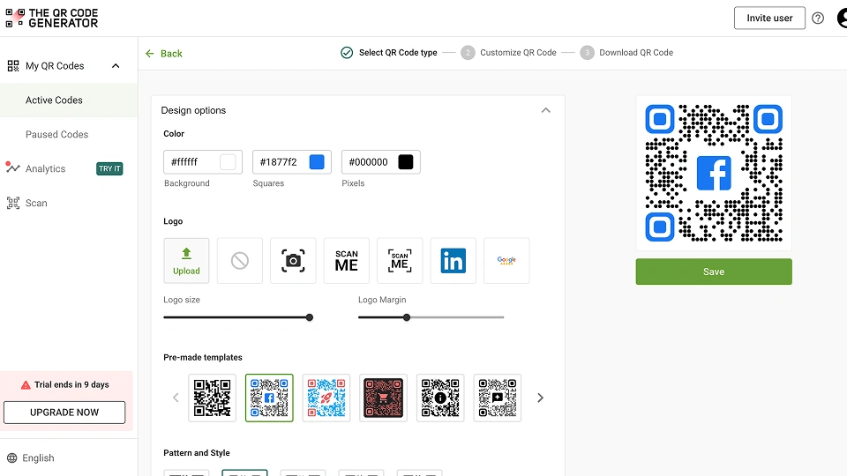Select the Google review logo
This screenshot has width=847, height=476.
[506, 260]
